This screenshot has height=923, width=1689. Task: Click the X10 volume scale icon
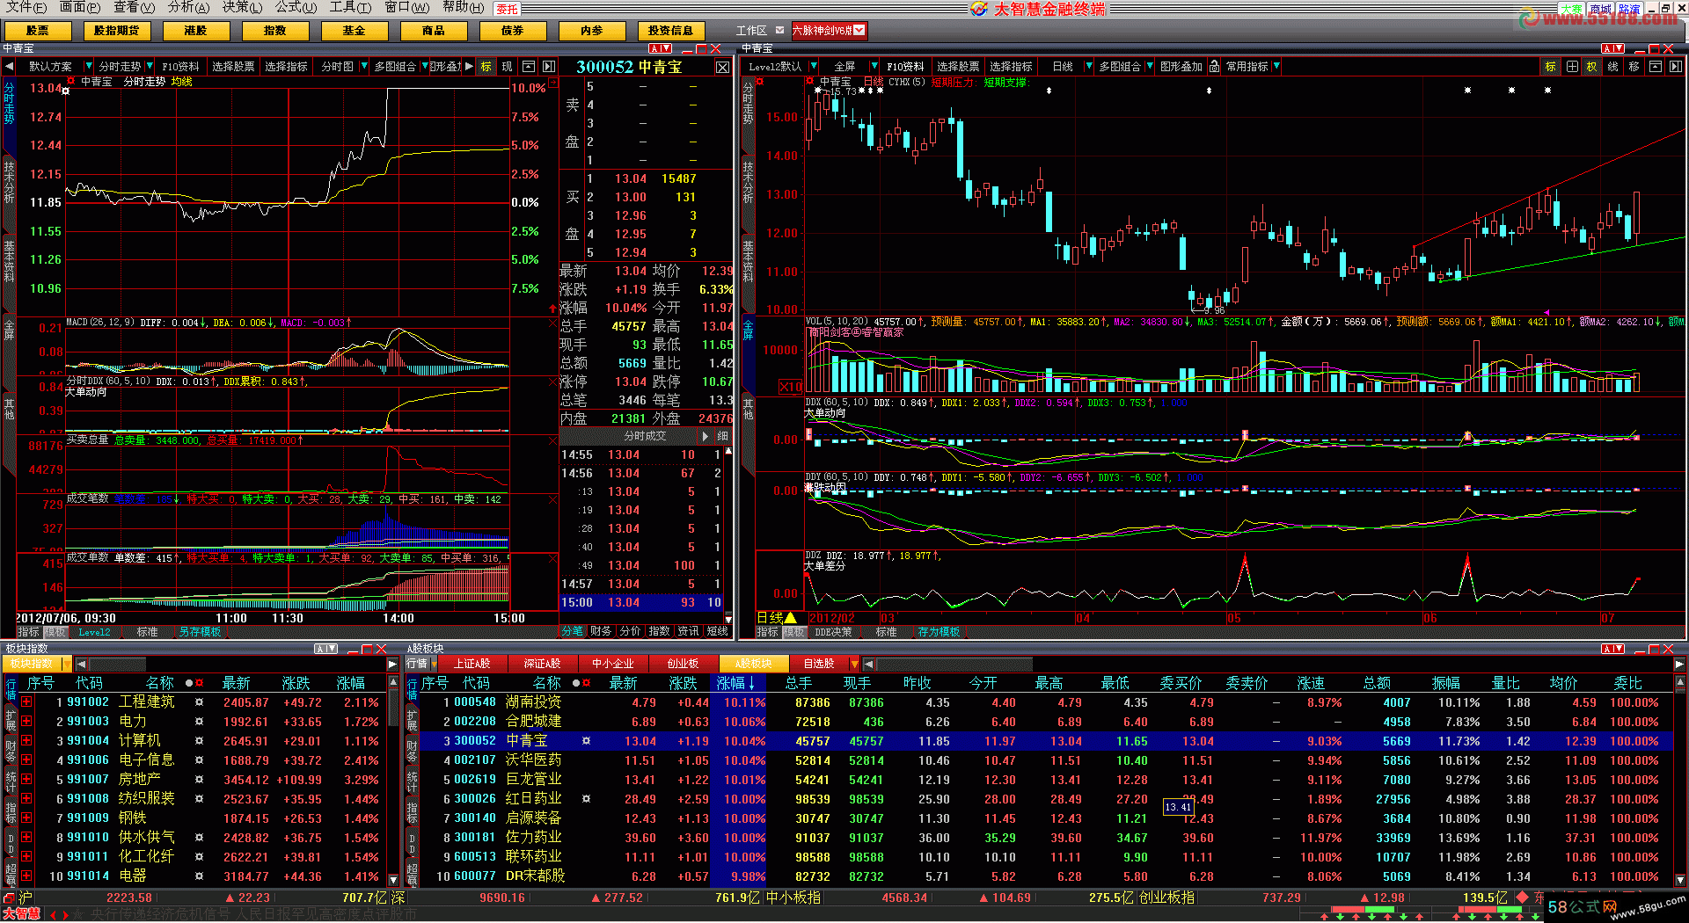[791, 387]
